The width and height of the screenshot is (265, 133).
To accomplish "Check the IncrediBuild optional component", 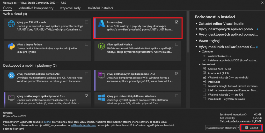I will pos(204,99).
